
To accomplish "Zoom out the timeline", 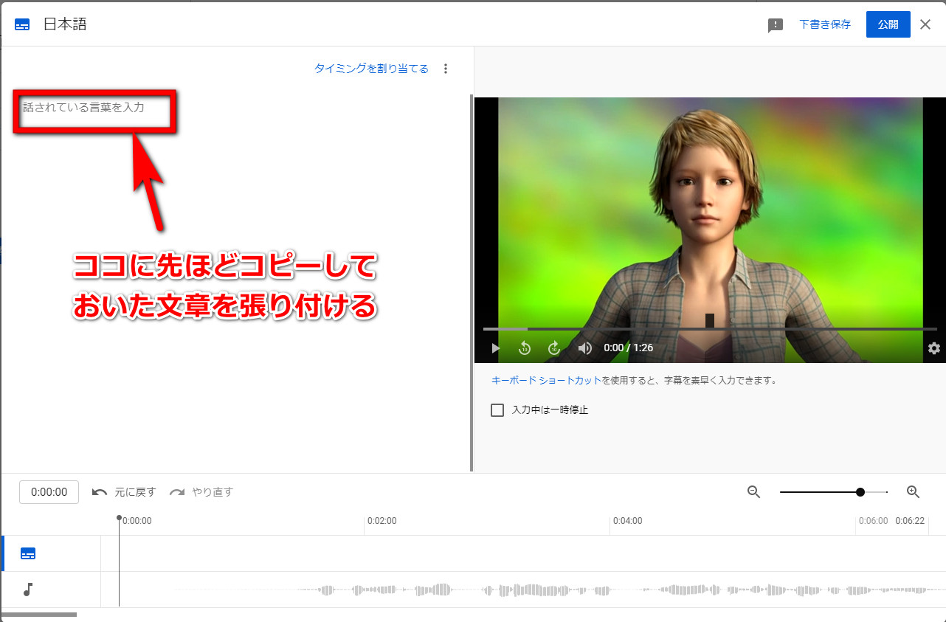I will coord(753,492).
